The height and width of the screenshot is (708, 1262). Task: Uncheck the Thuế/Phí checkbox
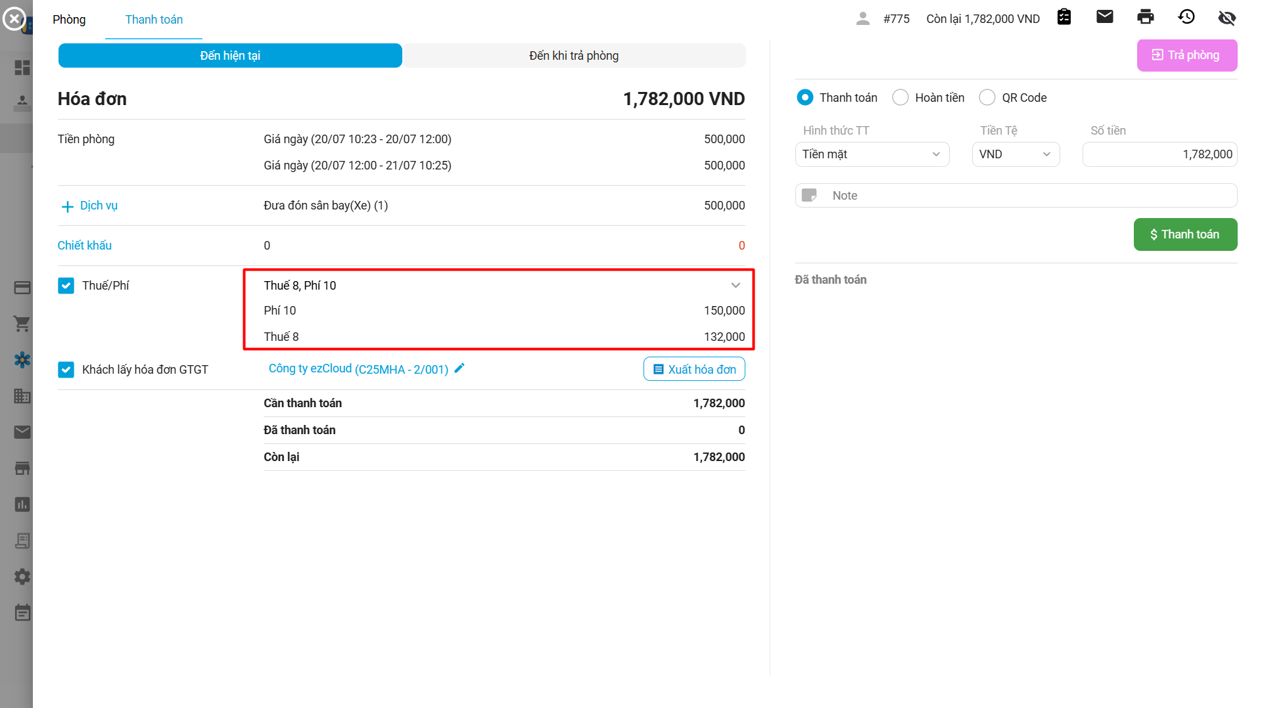[66, 286]
